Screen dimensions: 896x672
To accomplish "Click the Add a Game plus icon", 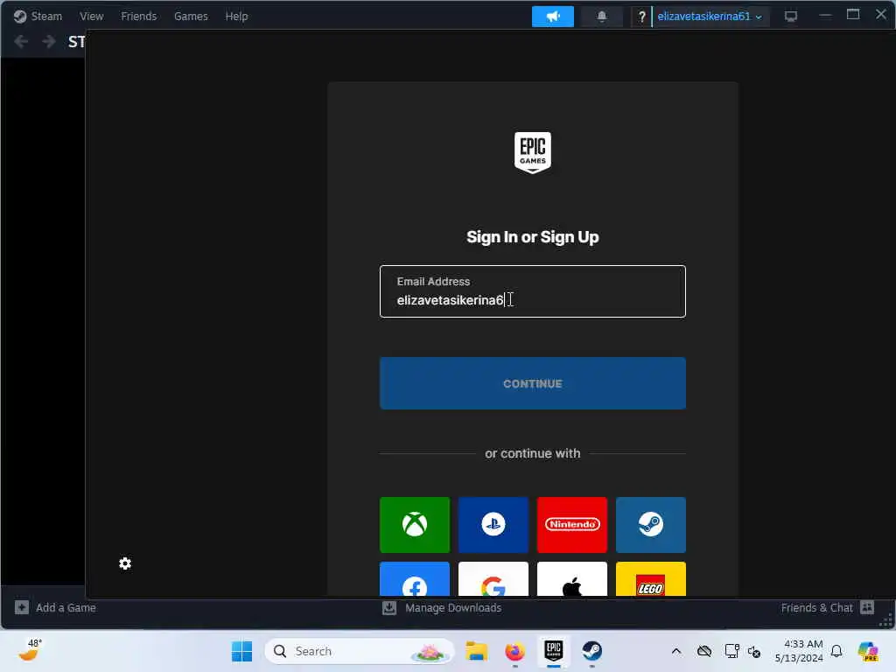I will coord(22,607).
